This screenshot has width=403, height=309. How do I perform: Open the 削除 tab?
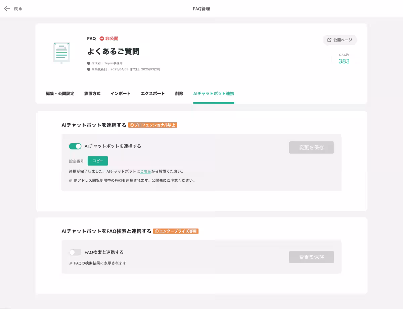pos(179,94)
